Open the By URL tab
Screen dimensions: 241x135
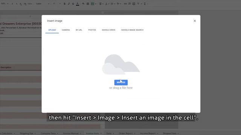(x=79, y=30)
